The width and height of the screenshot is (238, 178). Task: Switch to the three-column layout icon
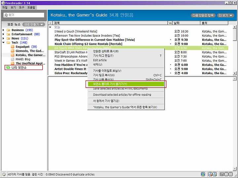pyautogui.click(x=226, y=174)
